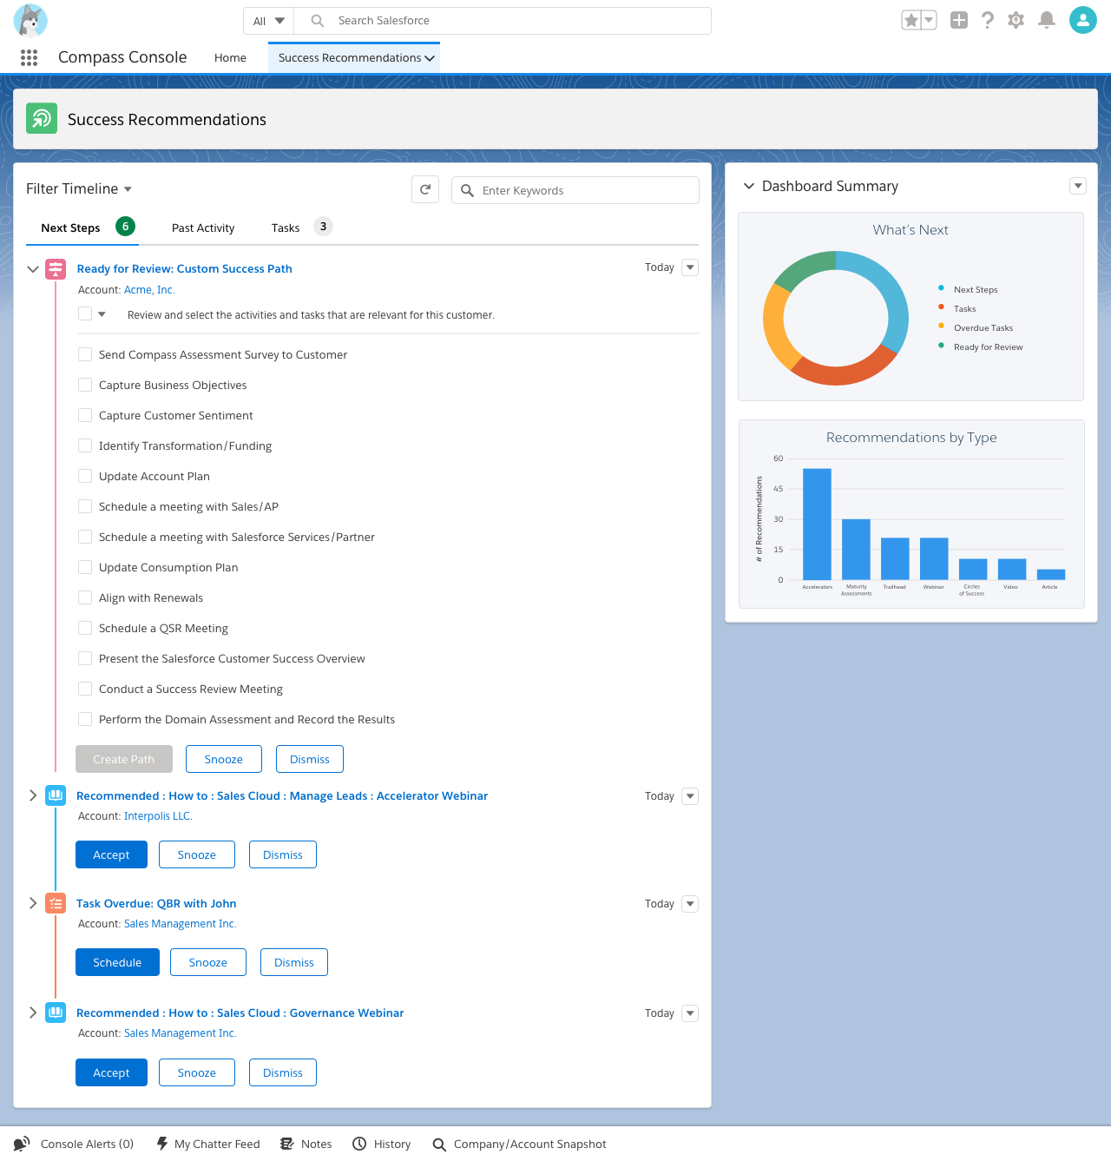Click the pink Custom Success Path timeline icon
Screen dimensions: 1111x1161
[56, 269]
